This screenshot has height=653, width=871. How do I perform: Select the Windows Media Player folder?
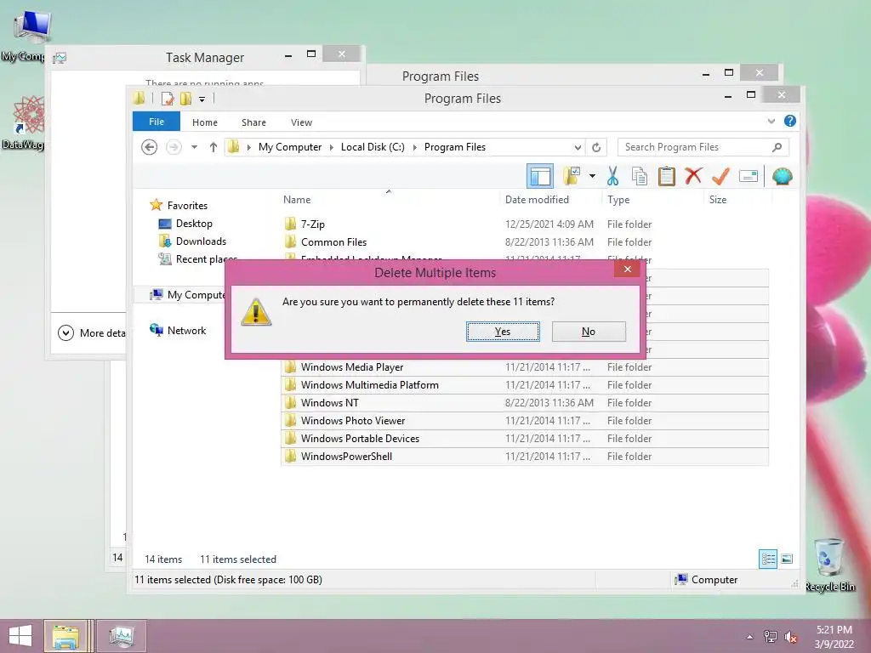click(525, 367)
